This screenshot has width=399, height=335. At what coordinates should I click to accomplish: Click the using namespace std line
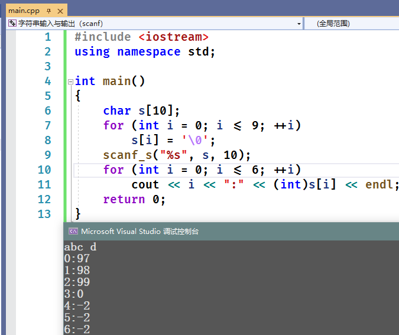(145, 51)
